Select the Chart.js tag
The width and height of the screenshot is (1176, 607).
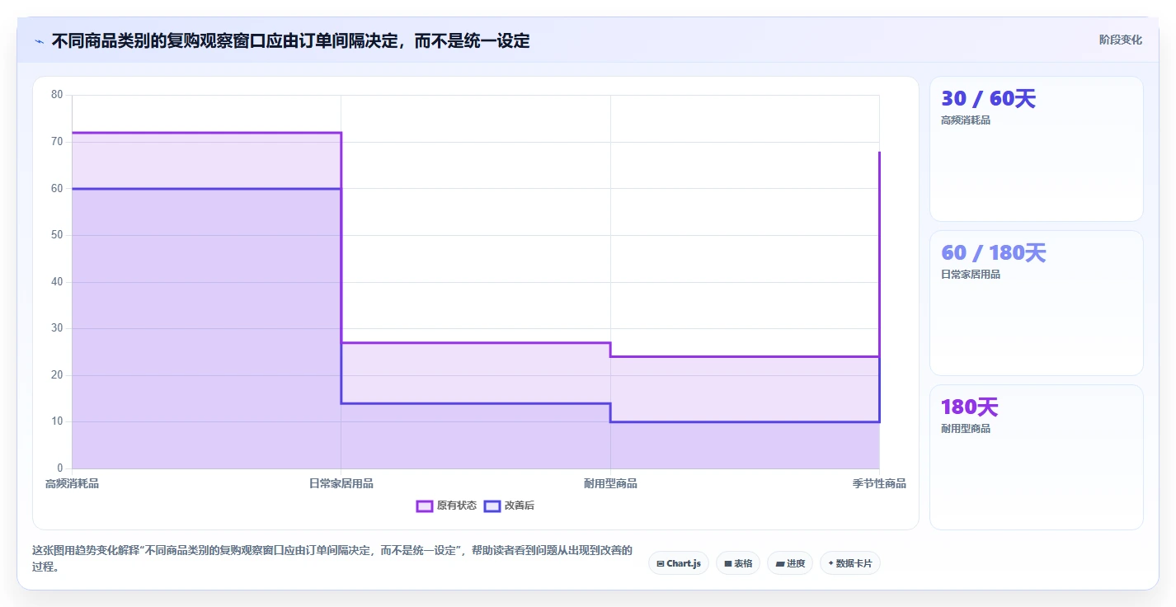click(x=679, y=563)
